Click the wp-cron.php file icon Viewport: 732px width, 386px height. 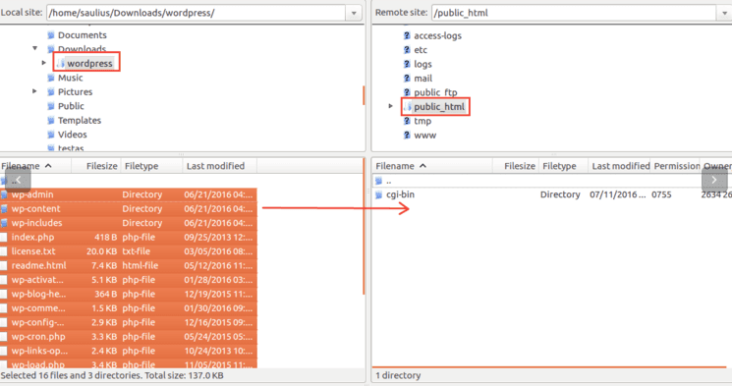point(4,337)
